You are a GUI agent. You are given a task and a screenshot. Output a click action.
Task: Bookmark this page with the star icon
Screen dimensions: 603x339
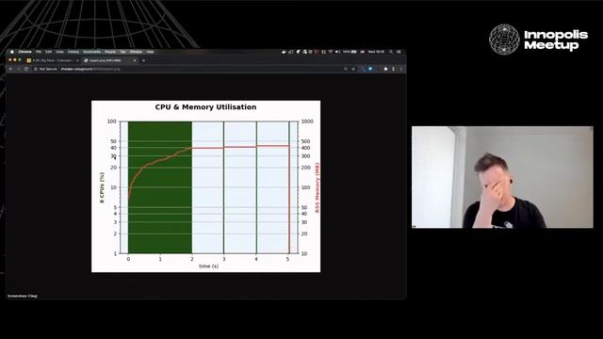point(353,69)
